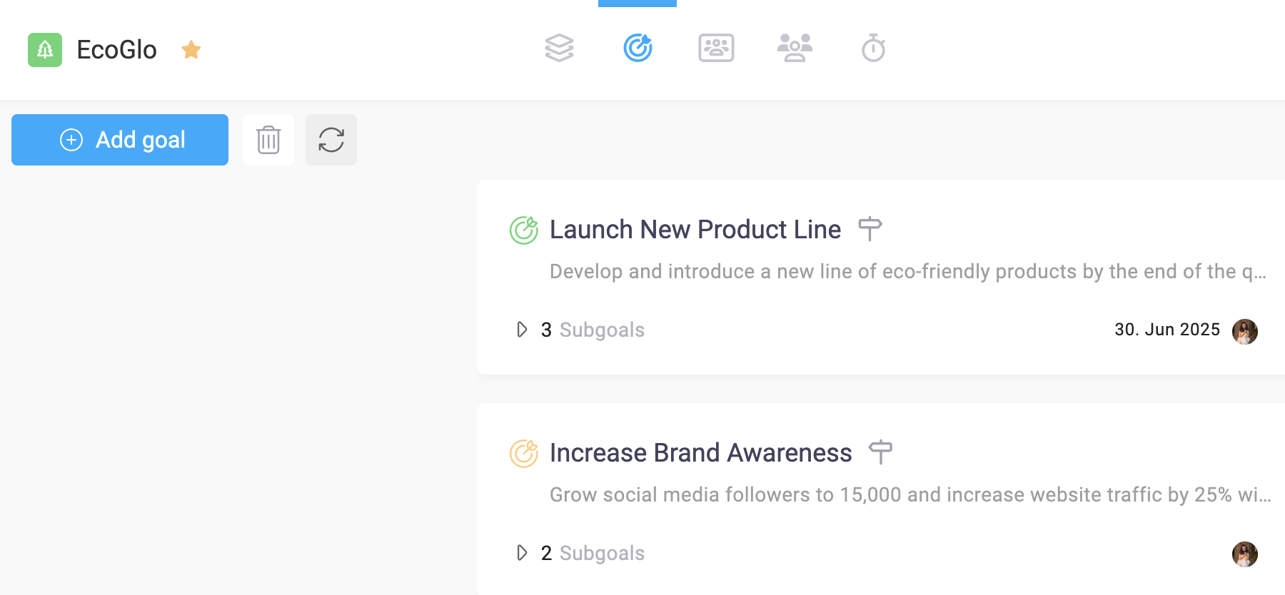Viewport: 1285px width, 595px height.
Task: Open the Launch New Product Line goal
Action: pyautogui.click(x=695, y=230)
